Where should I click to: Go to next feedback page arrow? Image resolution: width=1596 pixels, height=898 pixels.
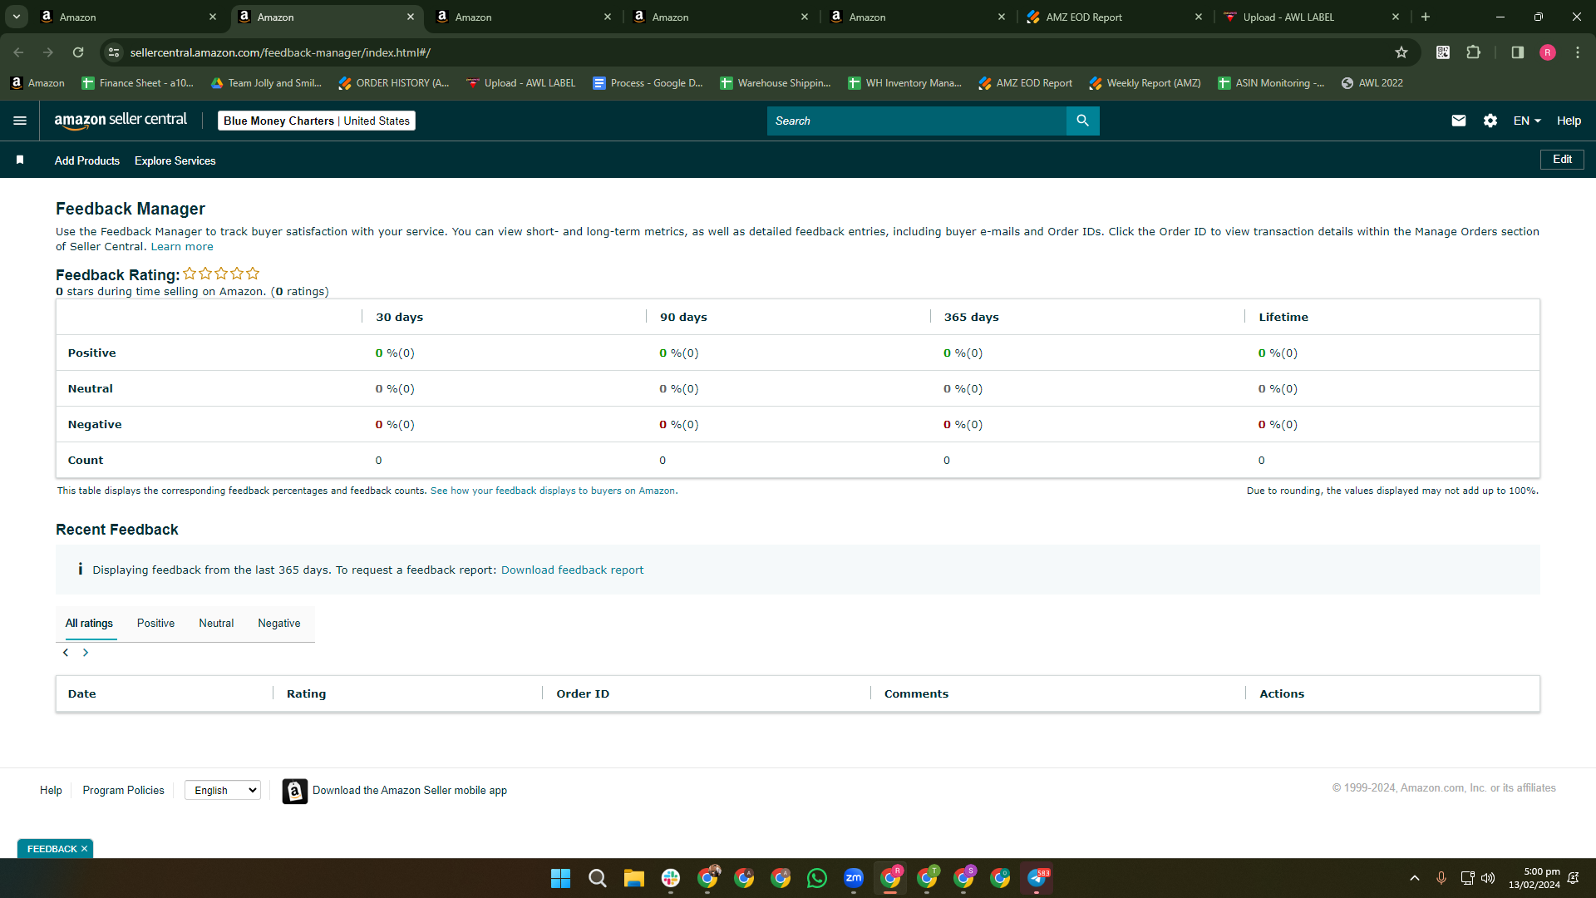point(86,653)
